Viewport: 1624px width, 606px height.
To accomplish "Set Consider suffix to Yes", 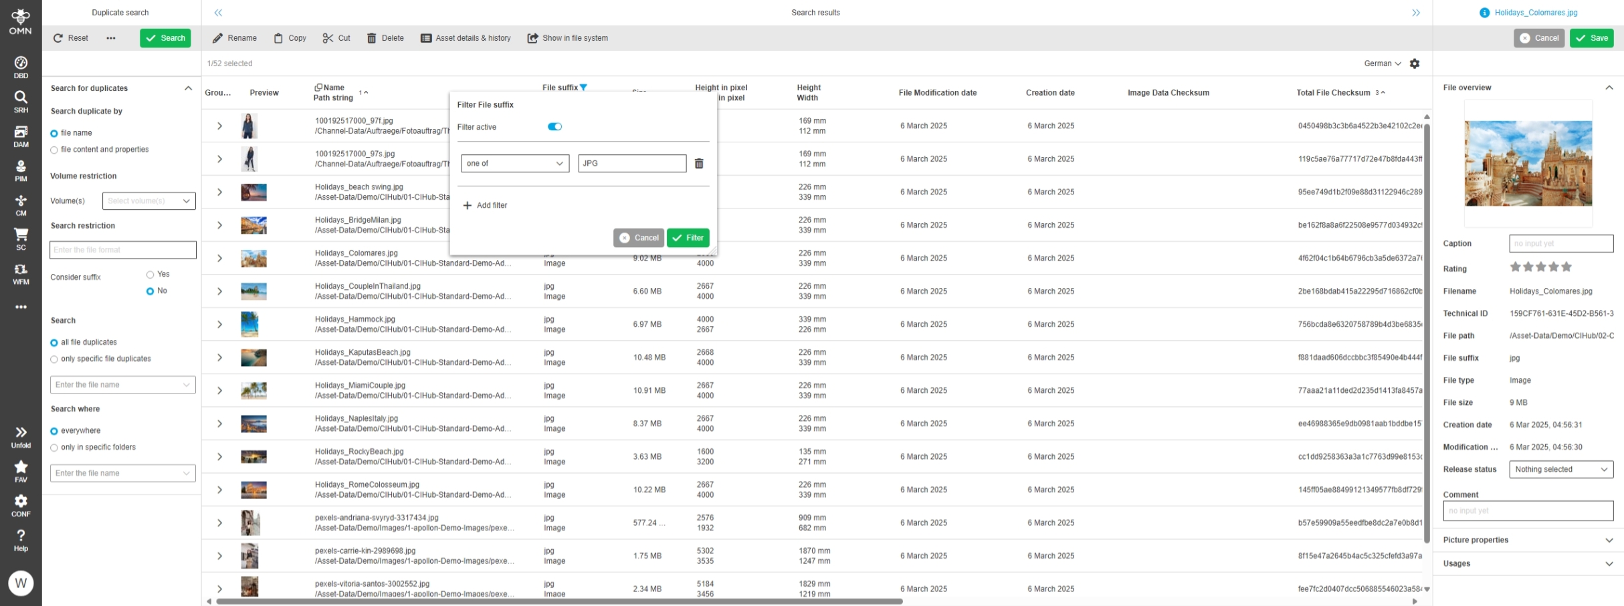I will (150, 275).
